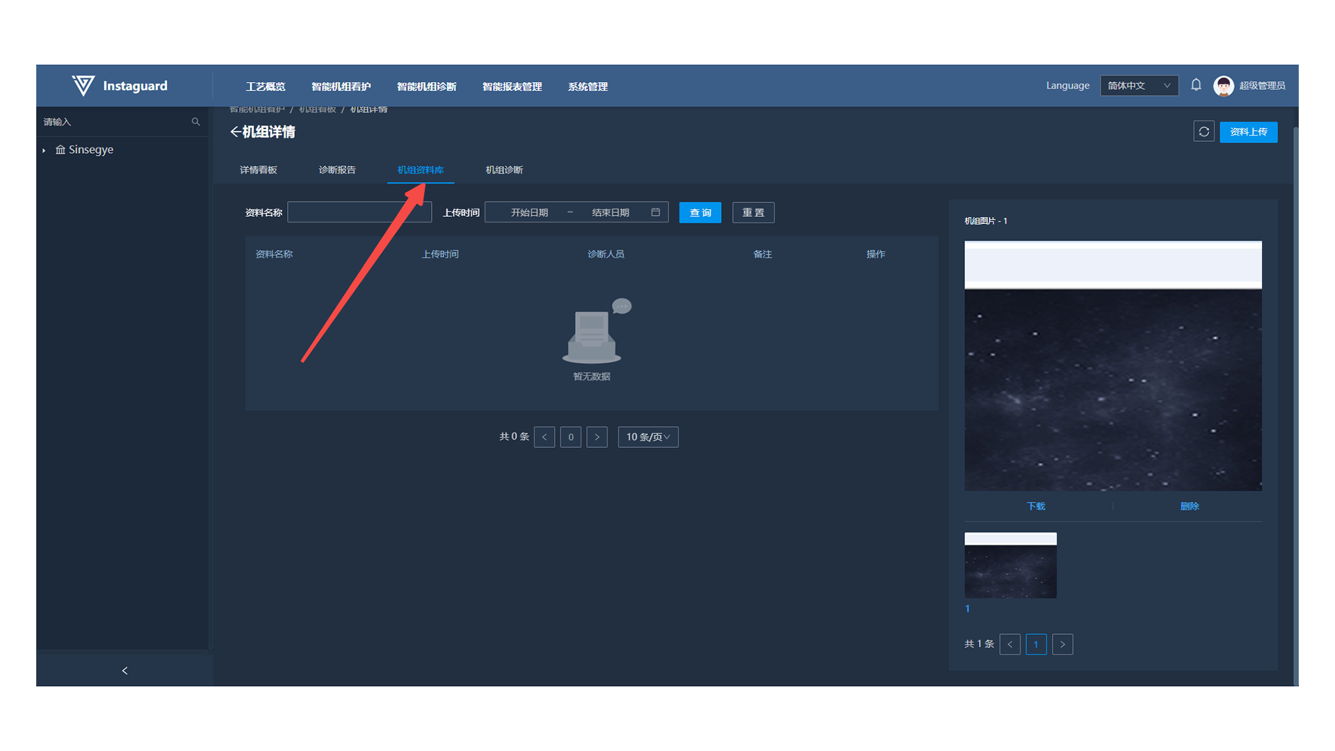Select the small image thumbnail labeled 1
Viewport: 1335px width, 751px height.
coord(1010,565)
